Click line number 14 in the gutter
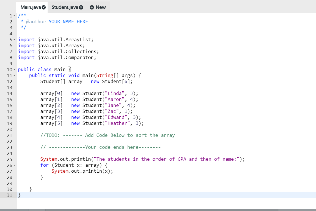 [10, 93]
